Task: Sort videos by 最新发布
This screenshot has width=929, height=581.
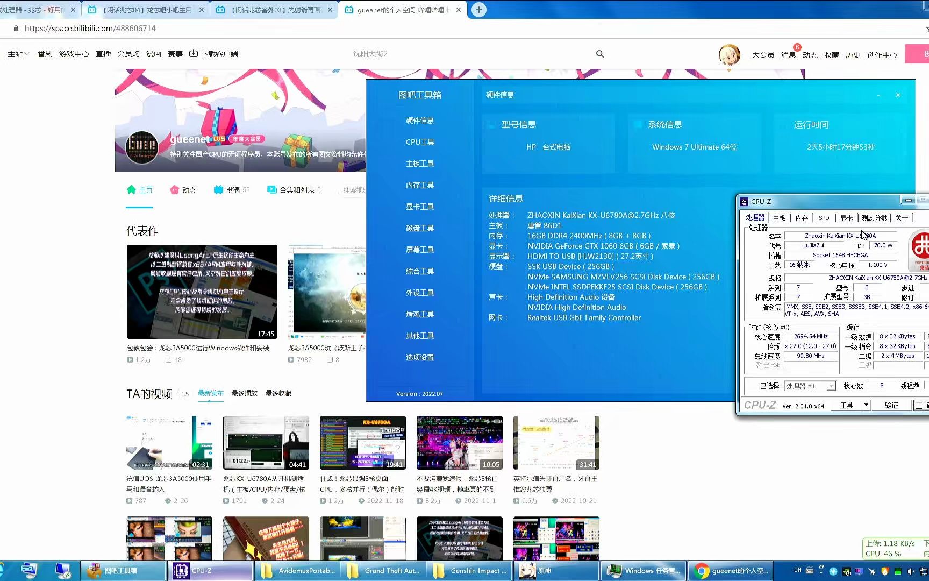Action: pos(210,393)
